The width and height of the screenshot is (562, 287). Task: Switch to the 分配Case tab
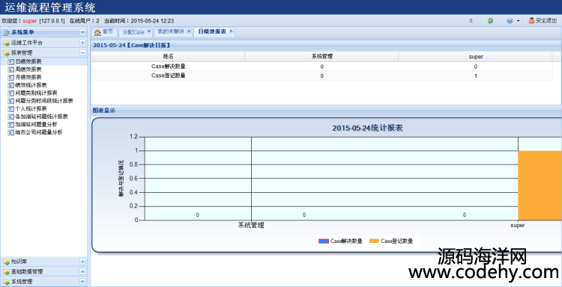click(x=133, y=32)
